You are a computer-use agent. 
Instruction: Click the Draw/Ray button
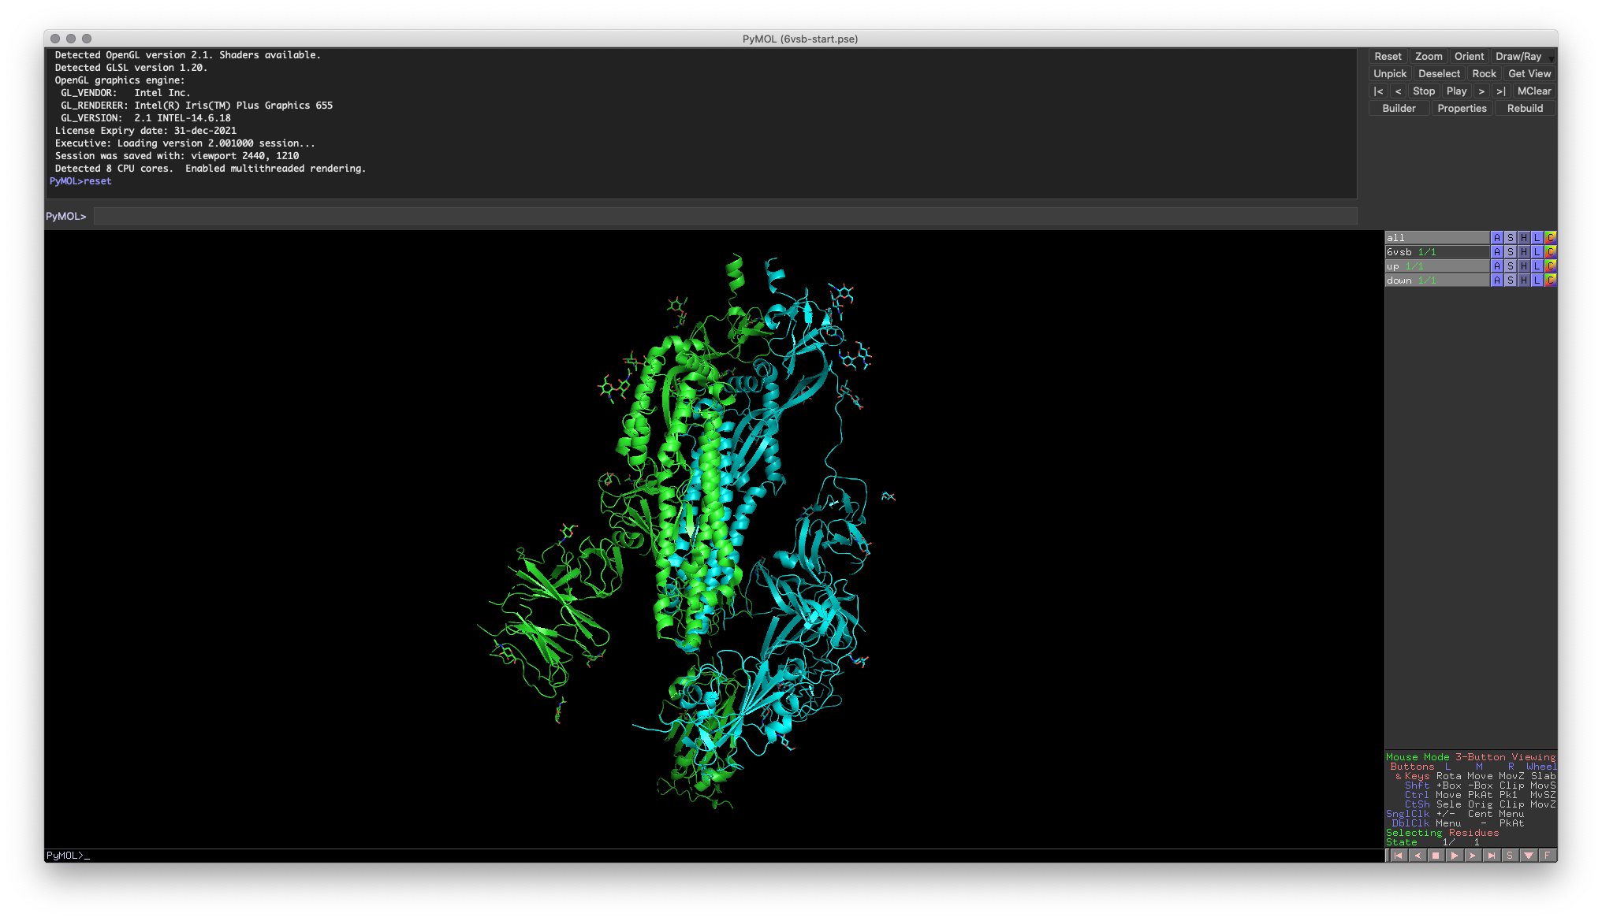click(x=1518, y=57)
